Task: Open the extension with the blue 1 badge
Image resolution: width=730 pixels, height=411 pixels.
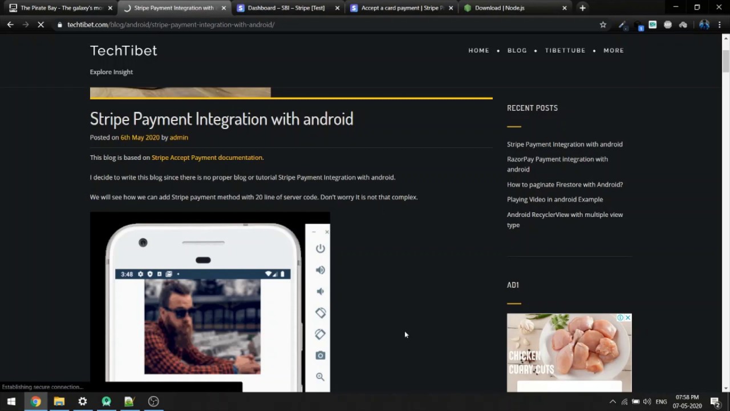Action: [638, 25]
